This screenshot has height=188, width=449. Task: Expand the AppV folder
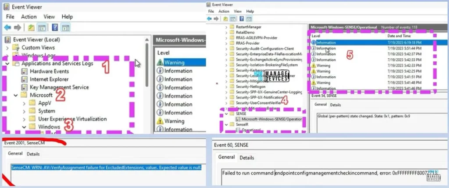point(25,103)
